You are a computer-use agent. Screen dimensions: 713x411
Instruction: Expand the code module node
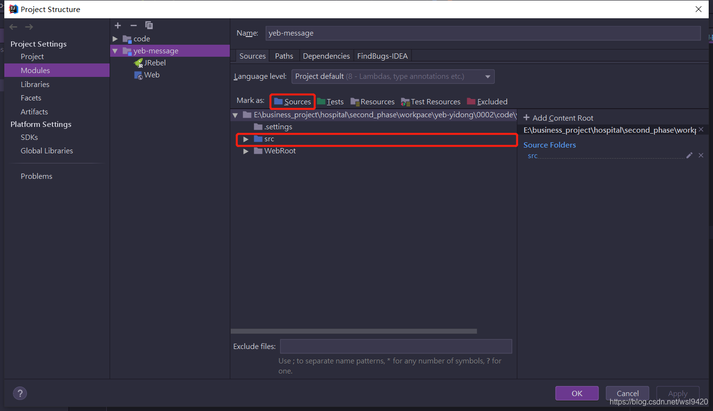coord(115,39)
